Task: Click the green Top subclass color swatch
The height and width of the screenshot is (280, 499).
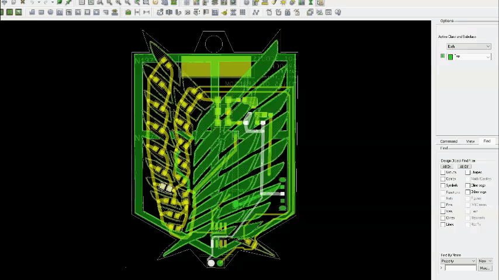Action: pyautogui.click(x=451, y=57)
